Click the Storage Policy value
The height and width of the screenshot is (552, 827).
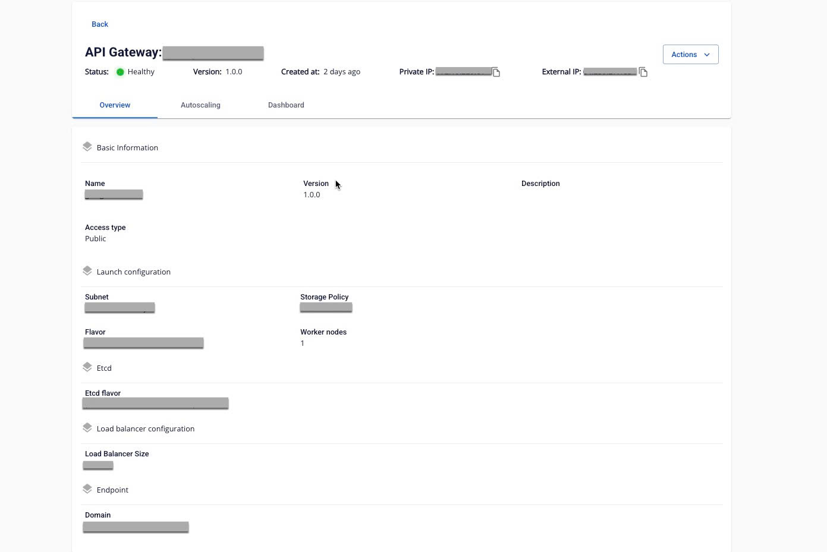326,308
